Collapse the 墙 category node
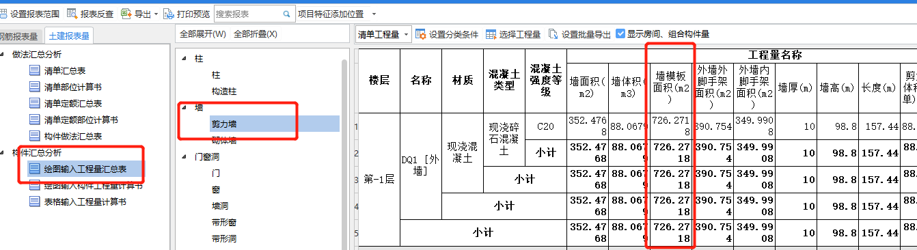The image size is (917, 250). click(183, 108)
